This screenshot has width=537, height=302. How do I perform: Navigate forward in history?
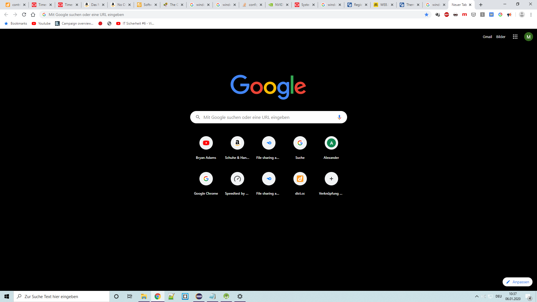(x=15, y=15)
